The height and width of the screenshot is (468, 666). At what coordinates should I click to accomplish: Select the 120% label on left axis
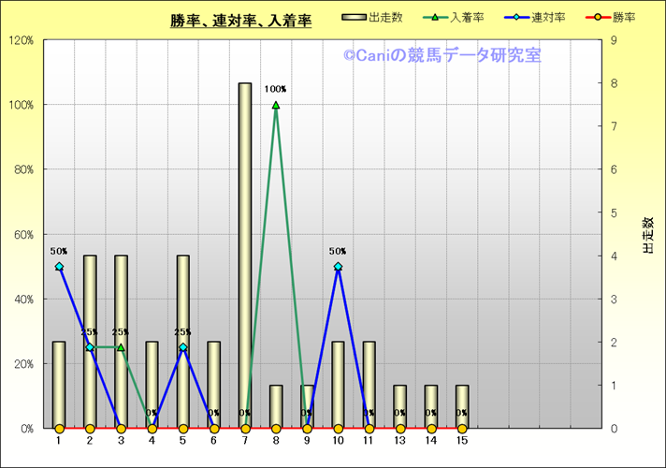21,40
